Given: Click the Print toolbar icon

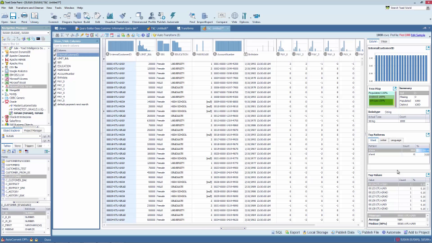Looking at the screenshot, I should tap(24, 18).
